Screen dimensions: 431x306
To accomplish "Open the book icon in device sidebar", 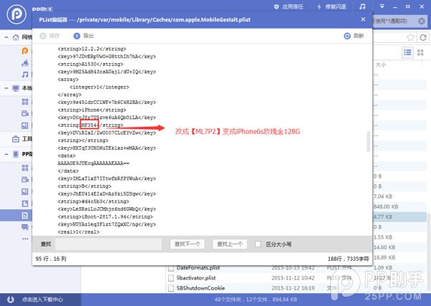I will [25, 204].
